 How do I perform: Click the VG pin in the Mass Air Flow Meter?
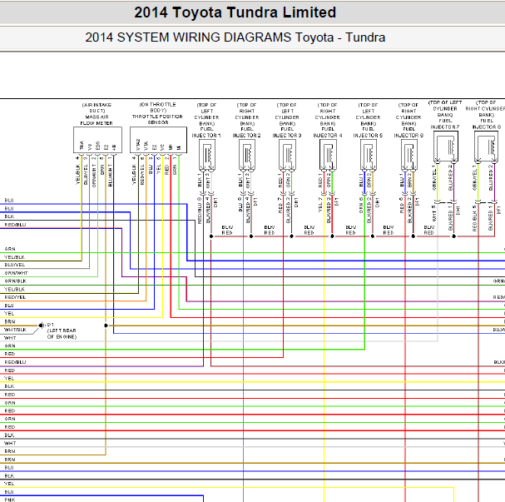90,147
